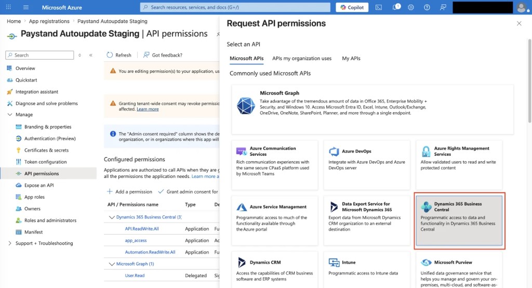532x288 pixels.
Task: Click the Refresh toolbar button
Action: [119, 55]
